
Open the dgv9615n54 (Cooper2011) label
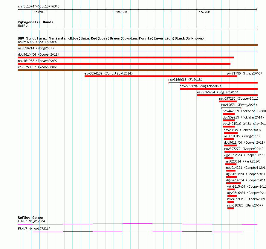pyautogui.click(x=247, y=186)
